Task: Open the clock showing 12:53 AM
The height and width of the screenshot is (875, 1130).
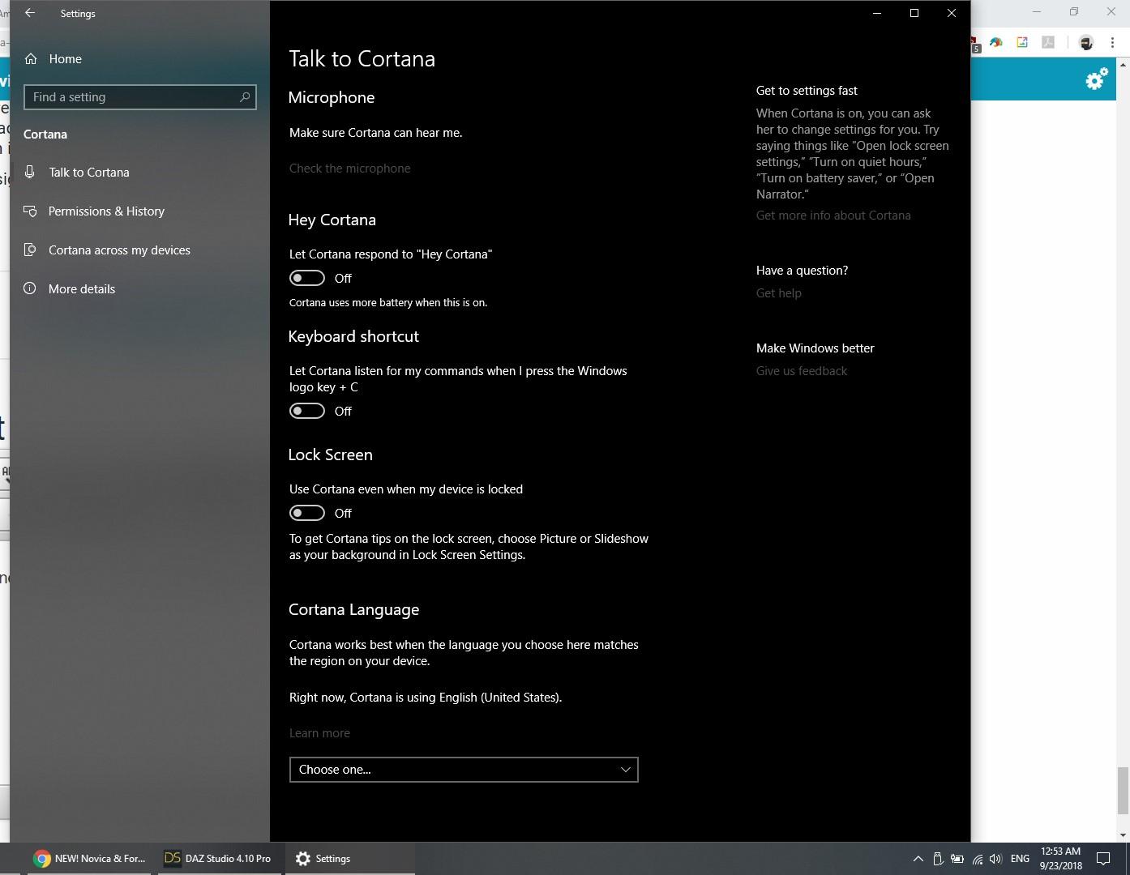Action: [1061, 859]
